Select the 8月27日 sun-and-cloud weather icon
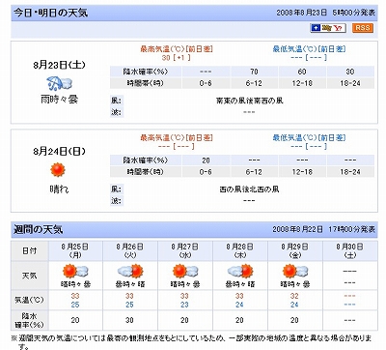386x350 pixels. [x=185, y=271]
